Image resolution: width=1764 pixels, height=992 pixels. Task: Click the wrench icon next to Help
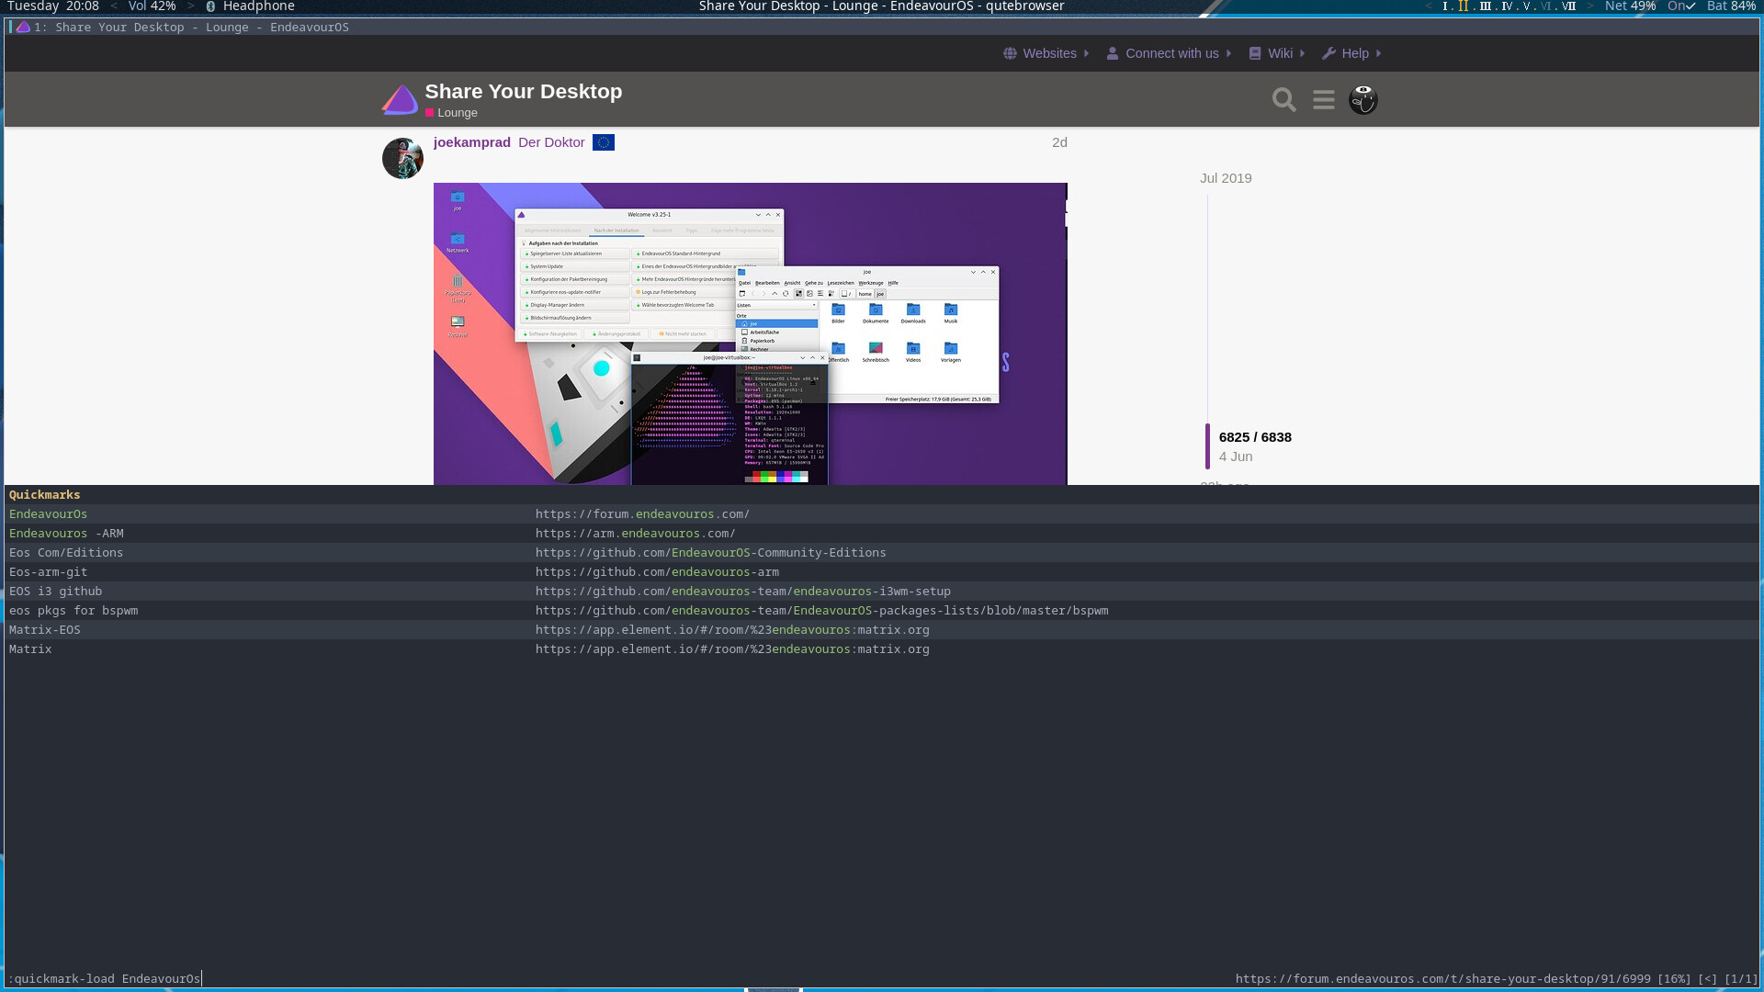coord(1329,53)
